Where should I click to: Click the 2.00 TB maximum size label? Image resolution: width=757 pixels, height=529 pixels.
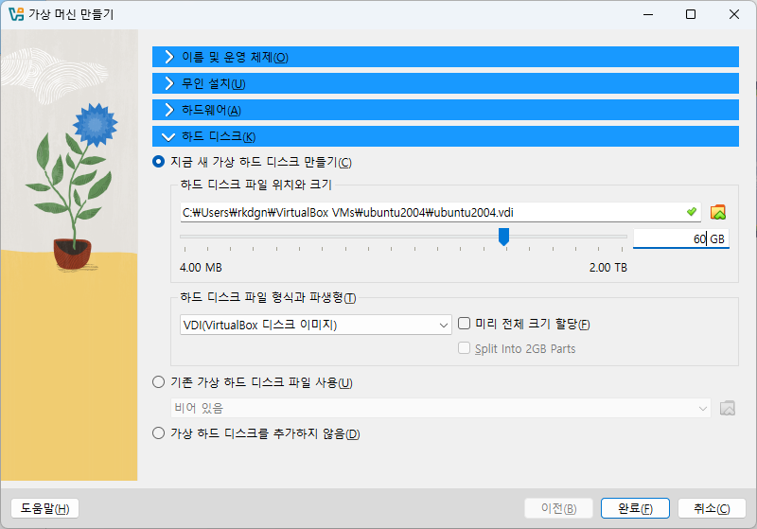point(607,268)
